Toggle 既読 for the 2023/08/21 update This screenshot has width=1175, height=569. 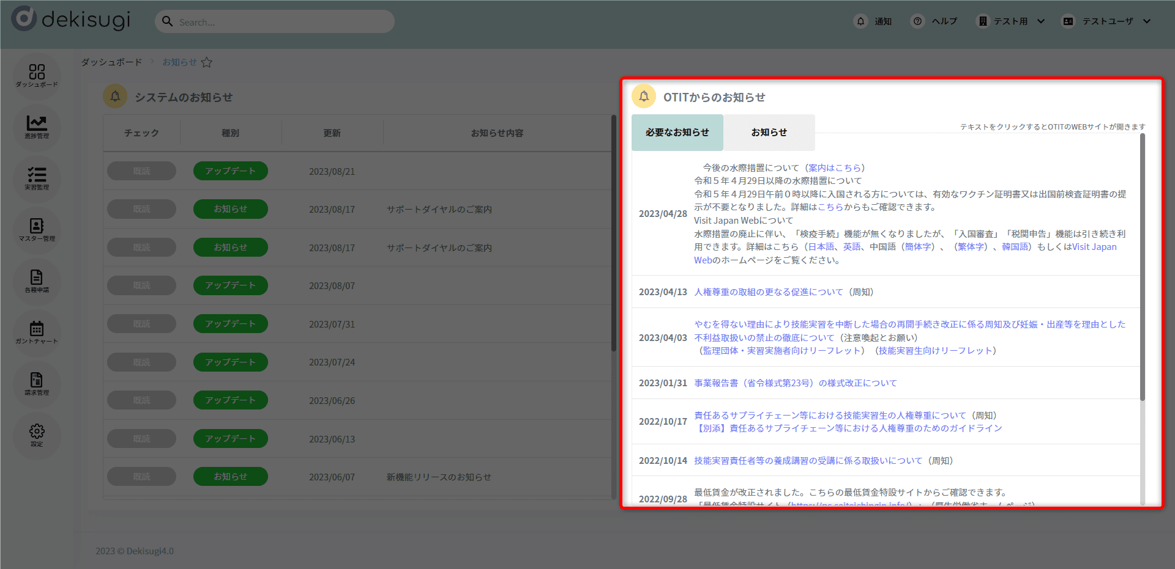point(141,171)
